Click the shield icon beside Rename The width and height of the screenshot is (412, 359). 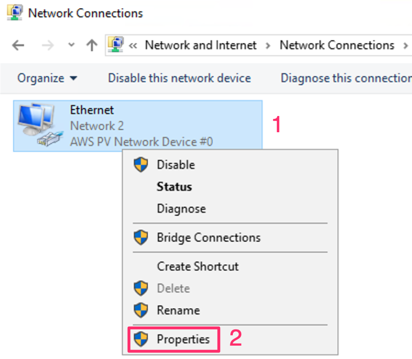coord(141,310)
